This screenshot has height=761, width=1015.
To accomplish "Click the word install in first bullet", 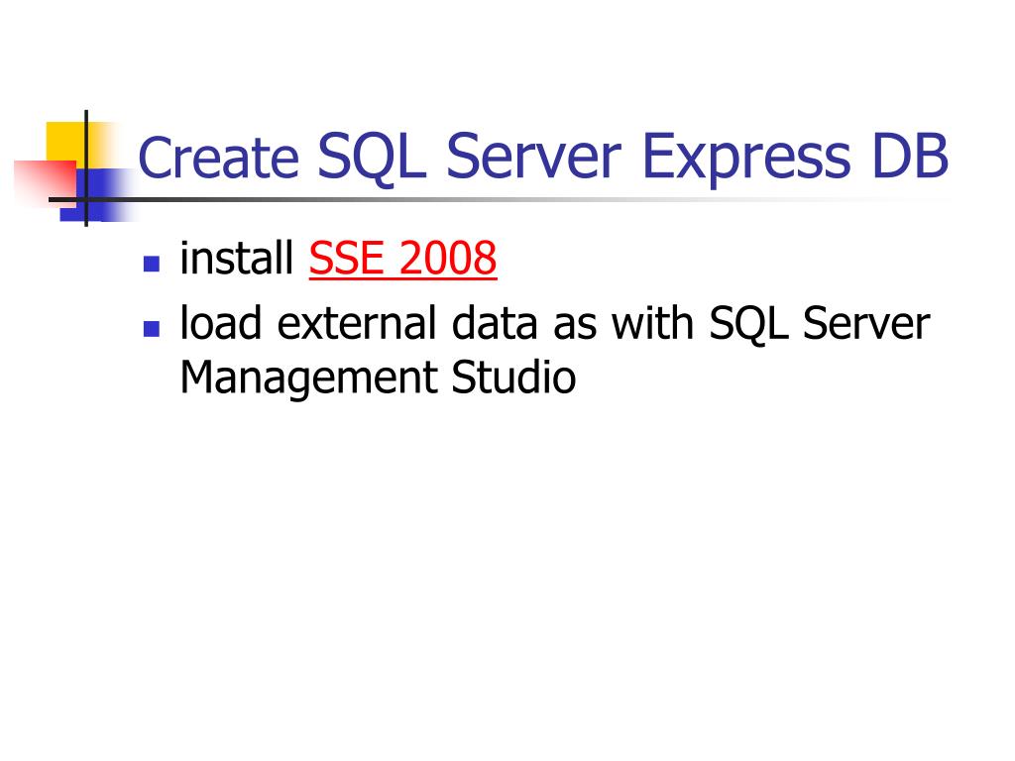I will pyautogui.click(x=237, y=258).
